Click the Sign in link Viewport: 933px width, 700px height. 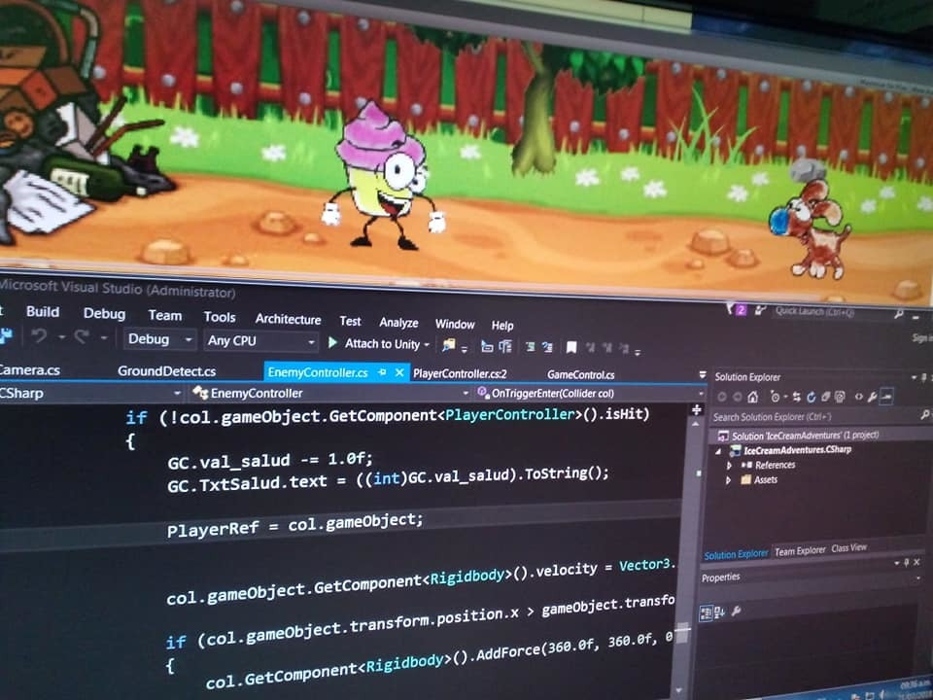921,337
